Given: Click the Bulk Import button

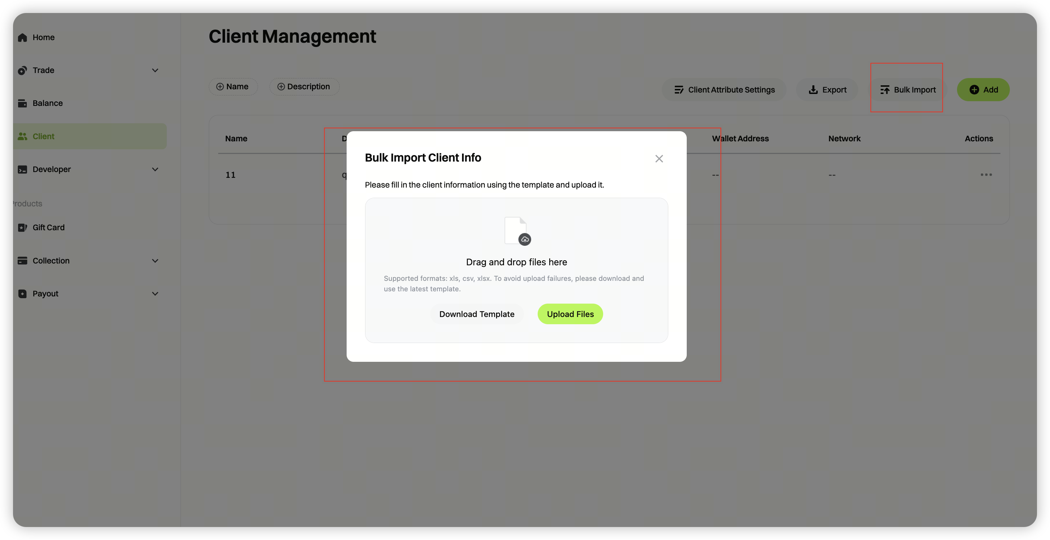Looking at the screenshot, I should (908, 90).
